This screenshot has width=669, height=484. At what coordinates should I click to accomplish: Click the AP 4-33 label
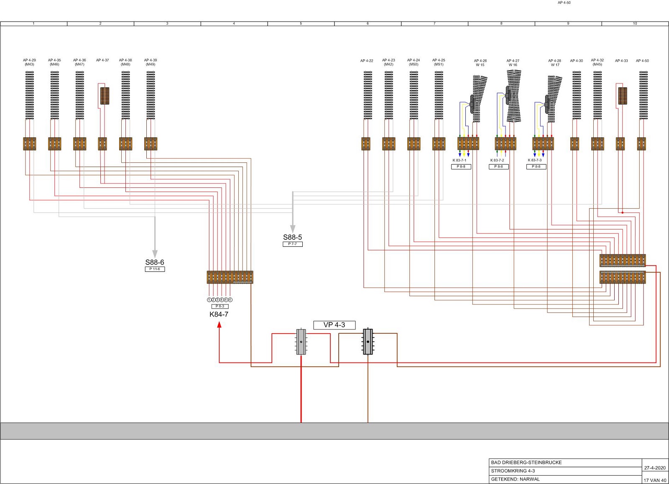pos(621,61)
